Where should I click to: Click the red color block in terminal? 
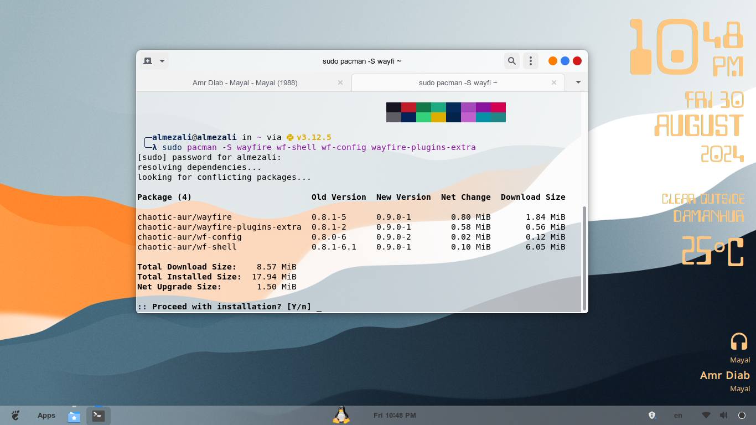click(408, 107)
